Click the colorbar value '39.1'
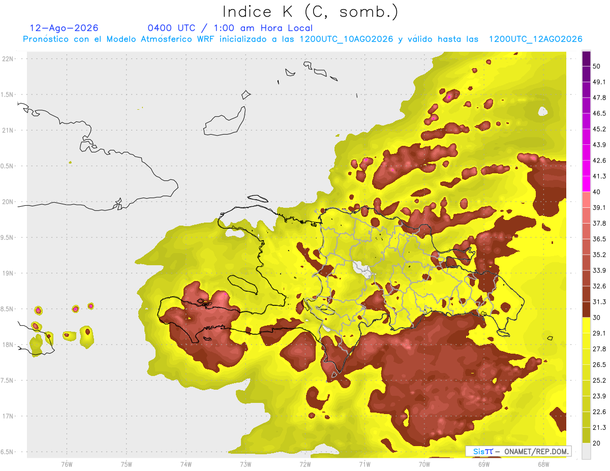The image size is (610, 471). pyautogui.click(x=599, y=207)
